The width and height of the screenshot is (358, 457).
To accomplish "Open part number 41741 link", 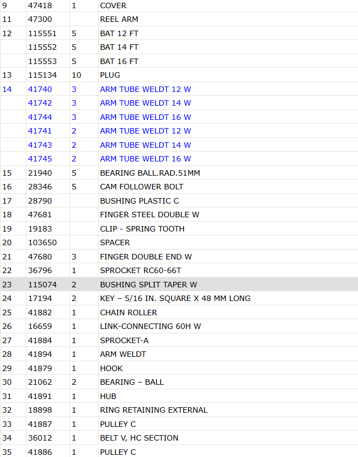I will coord(39,131).
